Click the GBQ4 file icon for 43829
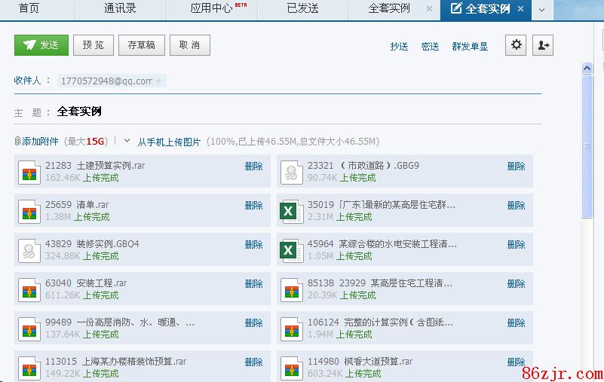The width and height of the screenshot is (604, 382). (x=29, y=250)
